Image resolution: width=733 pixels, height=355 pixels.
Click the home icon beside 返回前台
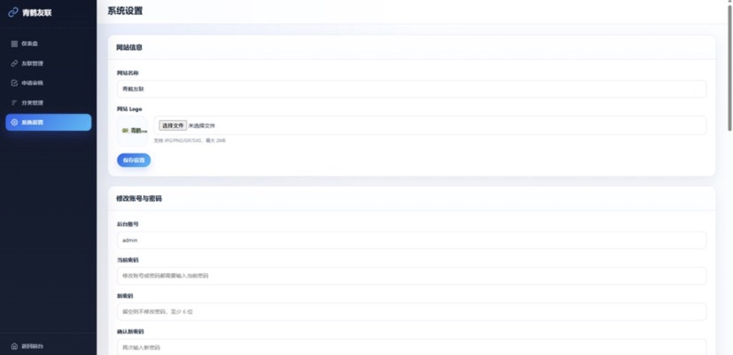point(15,346)
